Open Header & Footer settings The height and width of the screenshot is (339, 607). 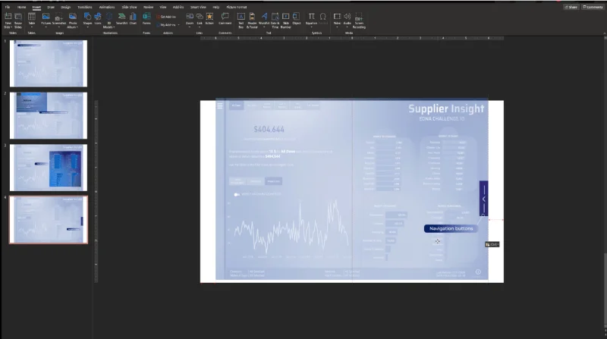(252, 20)
